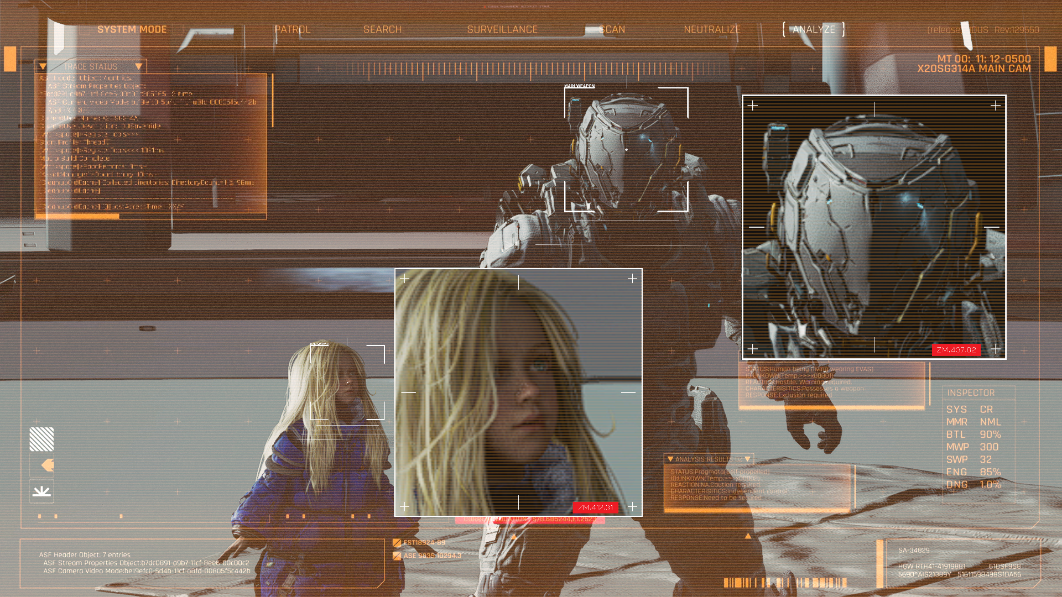Viewport: 1062px width, 597px height.
Task: Click the Main Weapon target bracket label
Action: pos(579,86)
